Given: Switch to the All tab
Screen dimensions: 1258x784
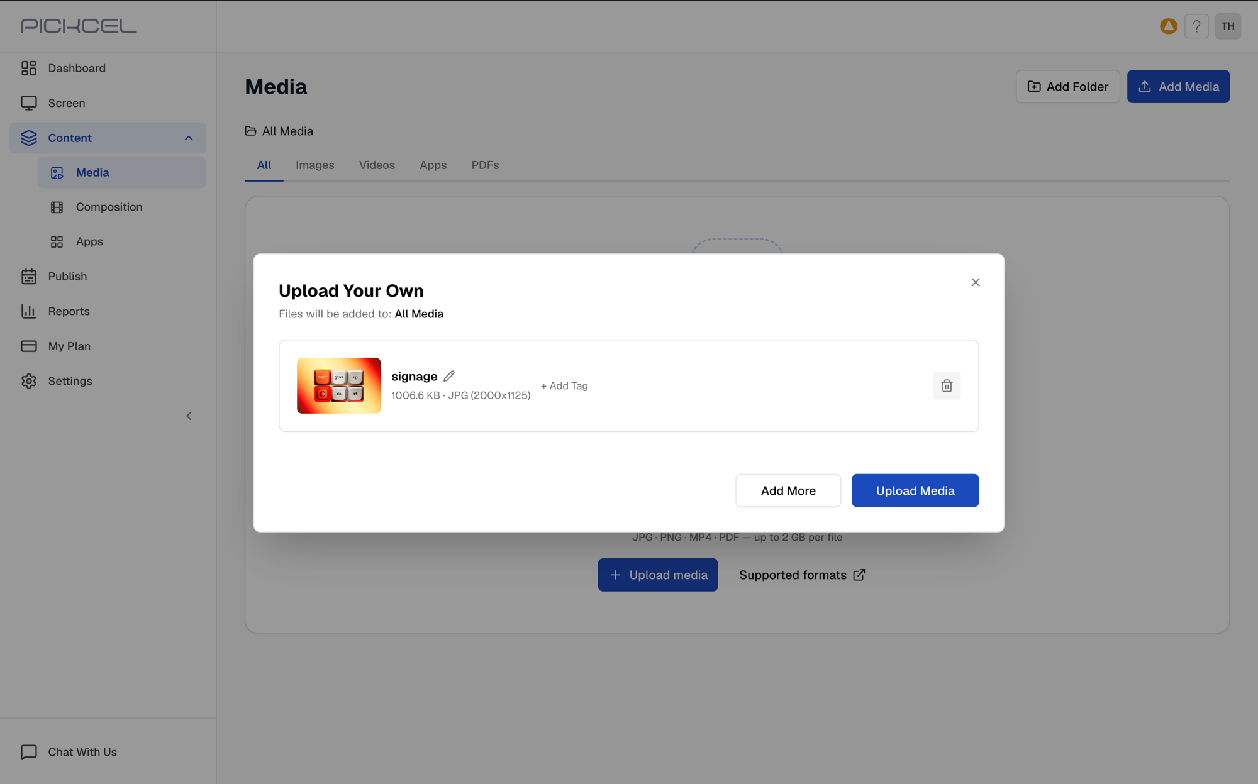Looking at the screenshot, I should pos(264,165).
